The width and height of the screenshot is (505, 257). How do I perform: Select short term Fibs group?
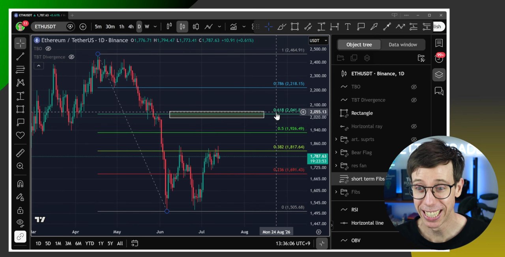368,179
